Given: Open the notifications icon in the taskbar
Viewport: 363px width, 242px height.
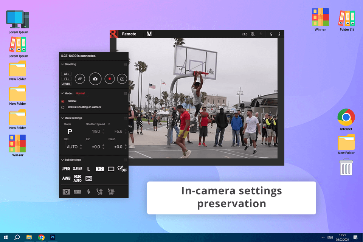Looking at the screenshot, I should click(x=355, y=237).
